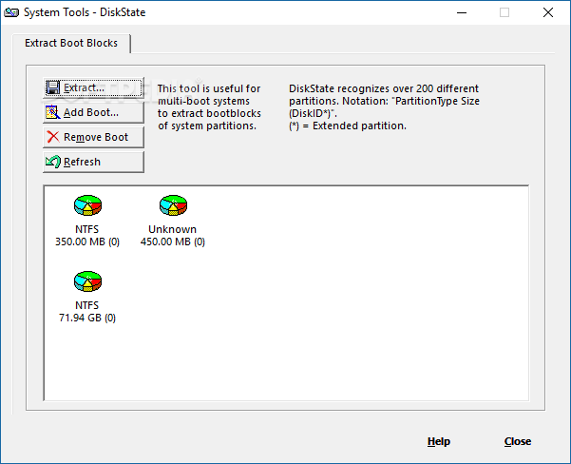The width and height of the screenshot is (571, 464).
Task: Select the Unknown 450.00 MB partition icon
Action: click(x=173, y=205)
